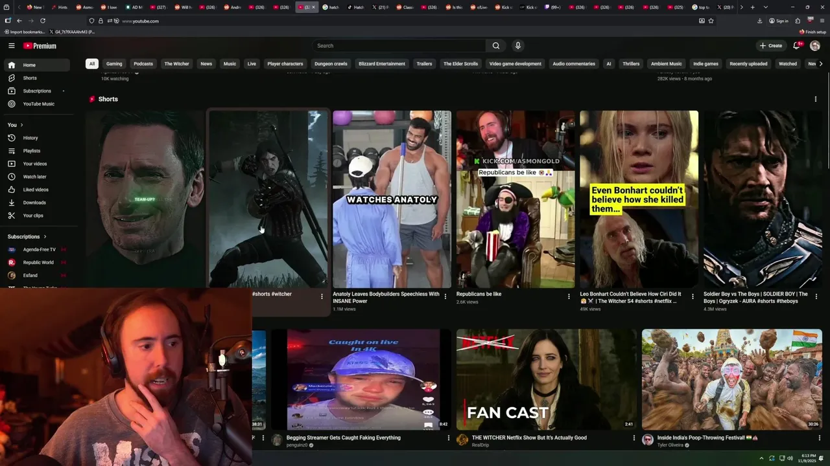
Task: Select the Gaming filter chip
Action: coord(114,63)
